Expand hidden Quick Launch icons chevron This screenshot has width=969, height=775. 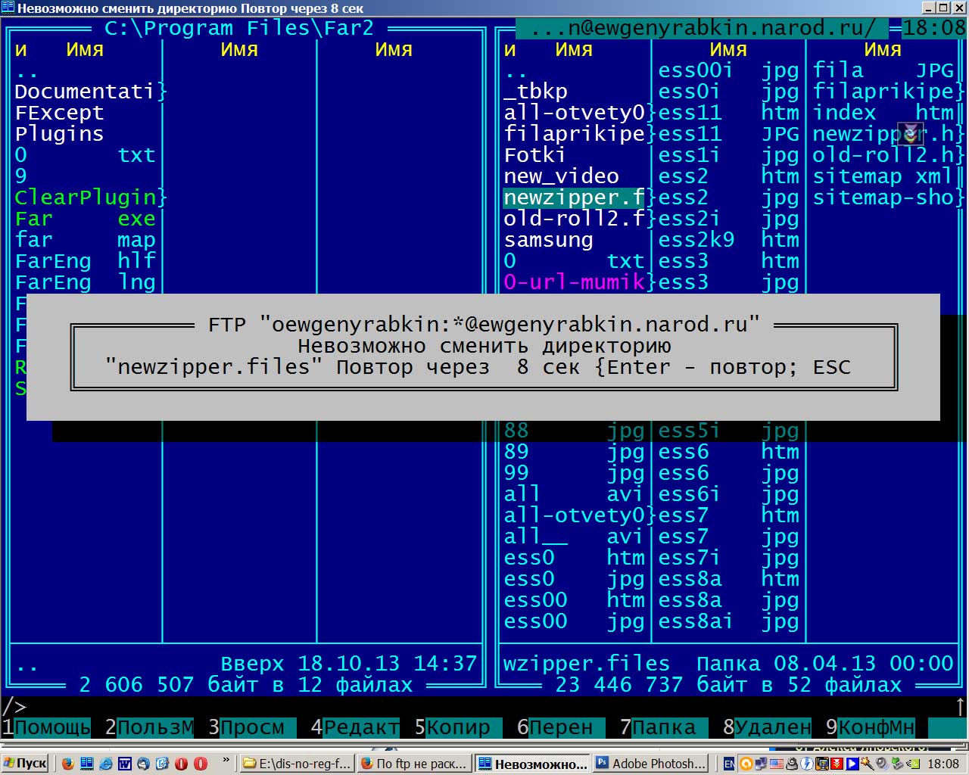tap(226, 761)
